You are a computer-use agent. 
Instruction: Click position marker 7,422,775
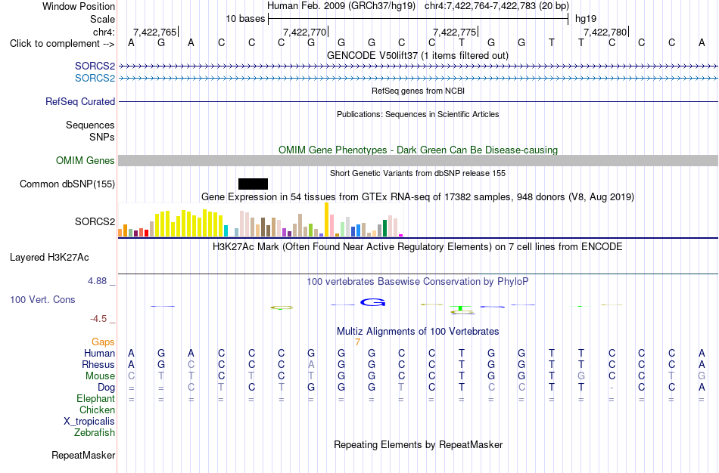455,32
